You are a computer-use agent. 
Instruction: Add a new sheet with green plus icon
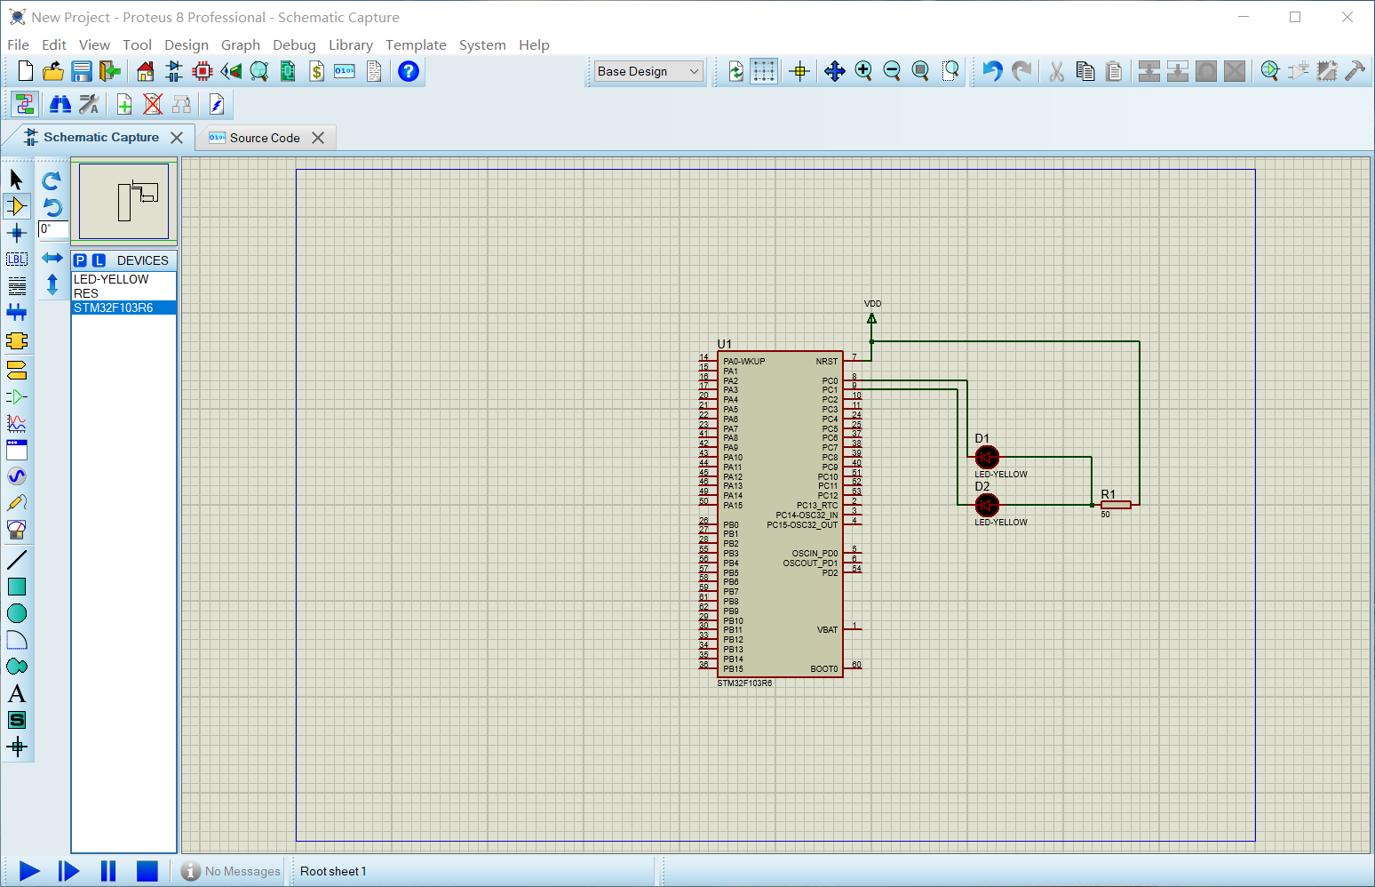pos(124,105)
